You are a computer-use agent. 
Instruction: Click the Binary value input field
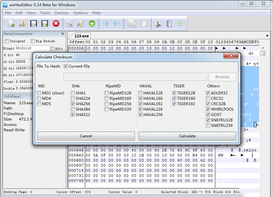coord(32,48)
